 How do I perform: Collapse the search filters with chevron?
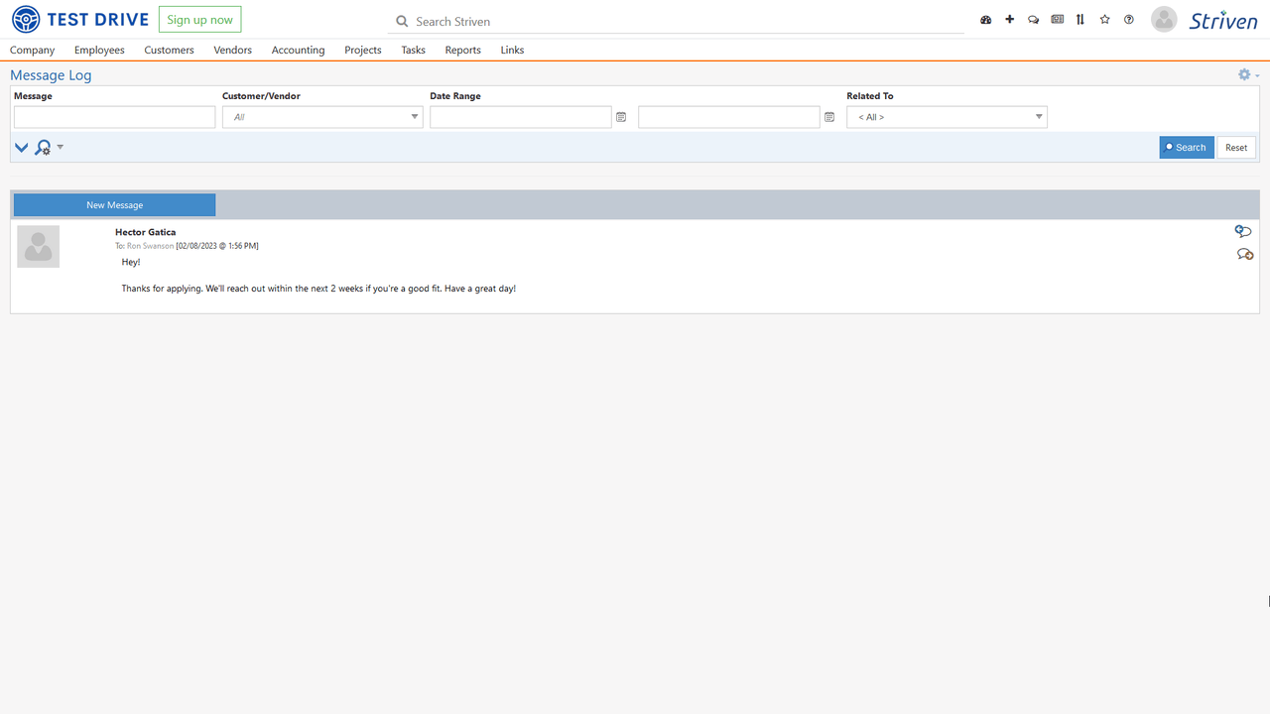21,148
